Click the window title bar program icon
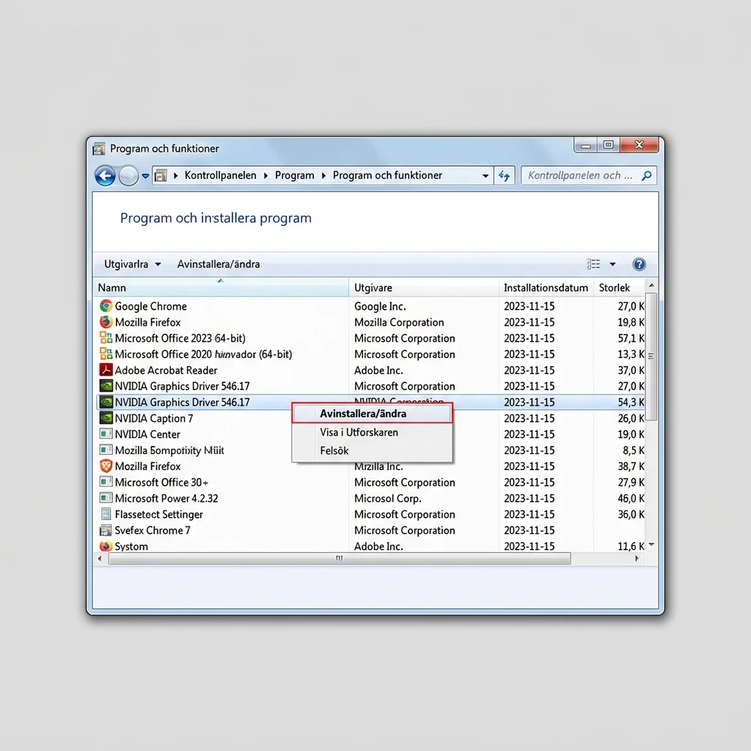Viewport: 751px width, 751px height. pyautogui.click(x=99, y=149)
